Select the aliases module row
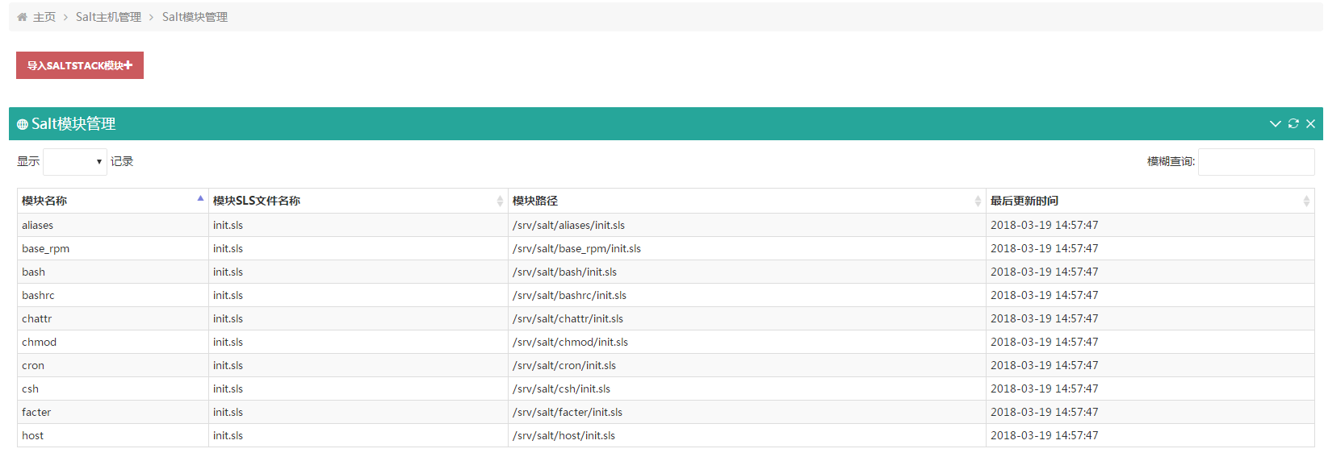Viewport: 1324px width, 457px height. pyautogui.click(x=38, y=226)
